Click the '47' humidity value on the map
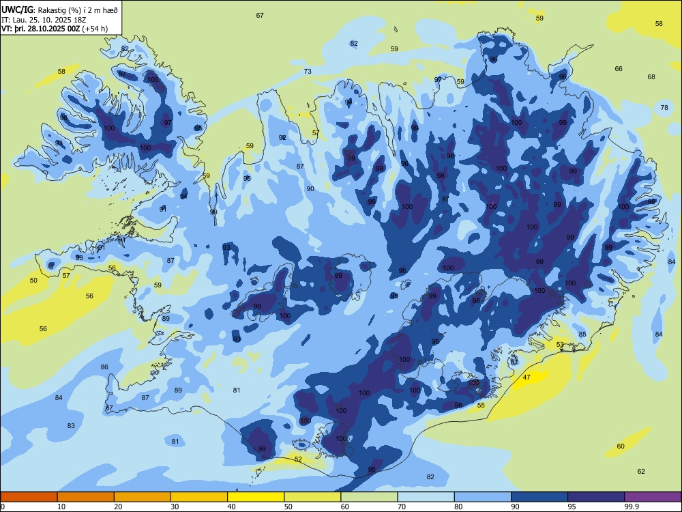Image resolution: width=682 pixels, height=512 pixels. coord(527,377)
